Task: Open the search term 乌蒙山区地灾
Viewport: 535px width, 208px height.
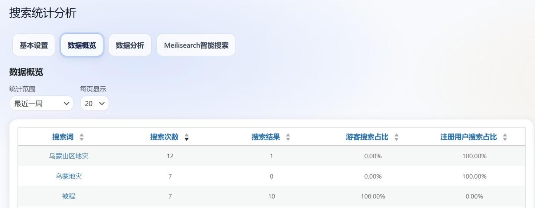Action: coord(69,156)
